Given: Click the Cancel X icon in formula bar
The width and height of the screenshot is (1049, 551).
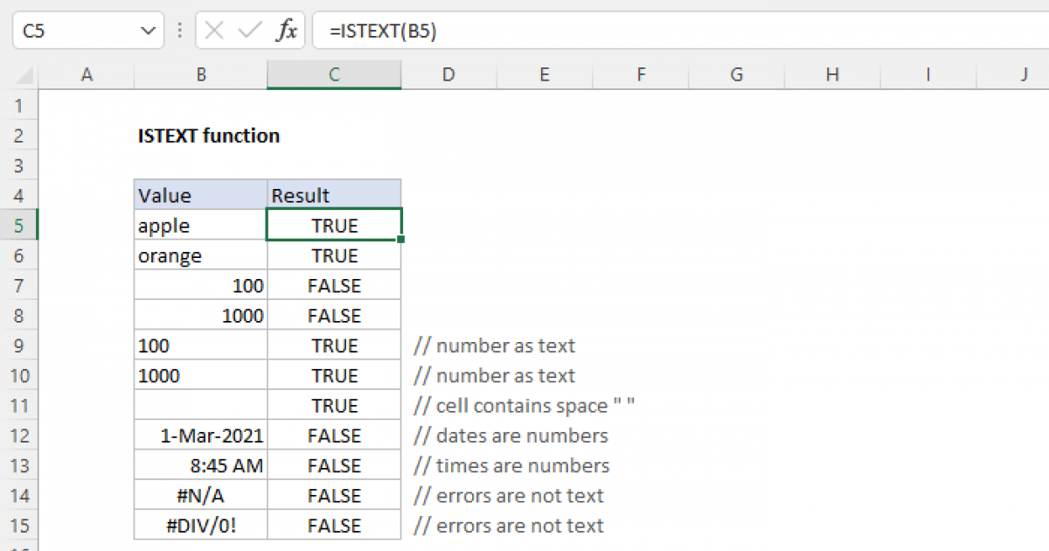Looking at the screenshot, I should tap(214, 31).
